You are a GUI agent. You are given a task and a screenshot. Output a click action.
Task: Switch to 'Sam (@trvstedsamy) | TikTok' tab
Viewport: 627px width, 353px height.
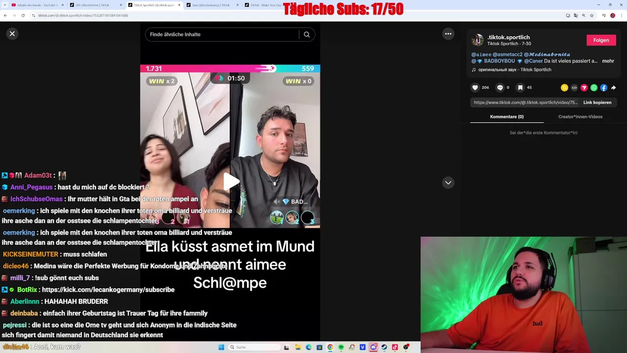pos(212,5)
